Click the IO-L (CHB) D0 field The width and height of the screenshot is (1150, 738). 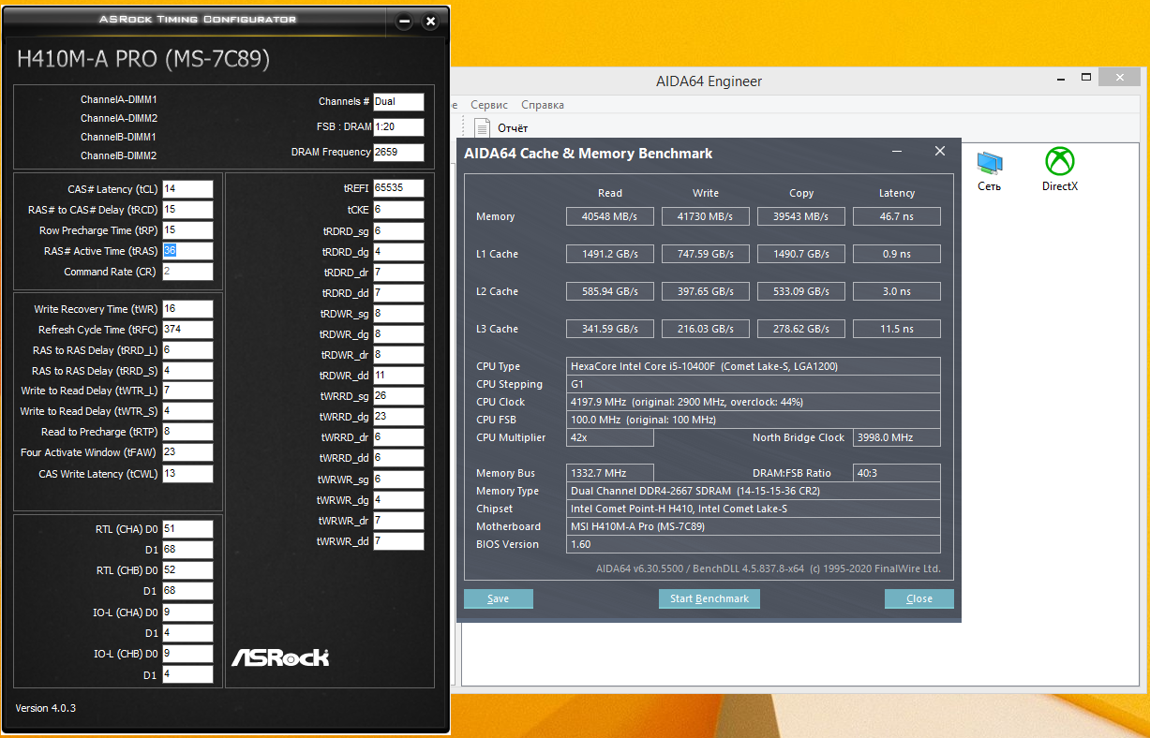[x=187, y=654]
